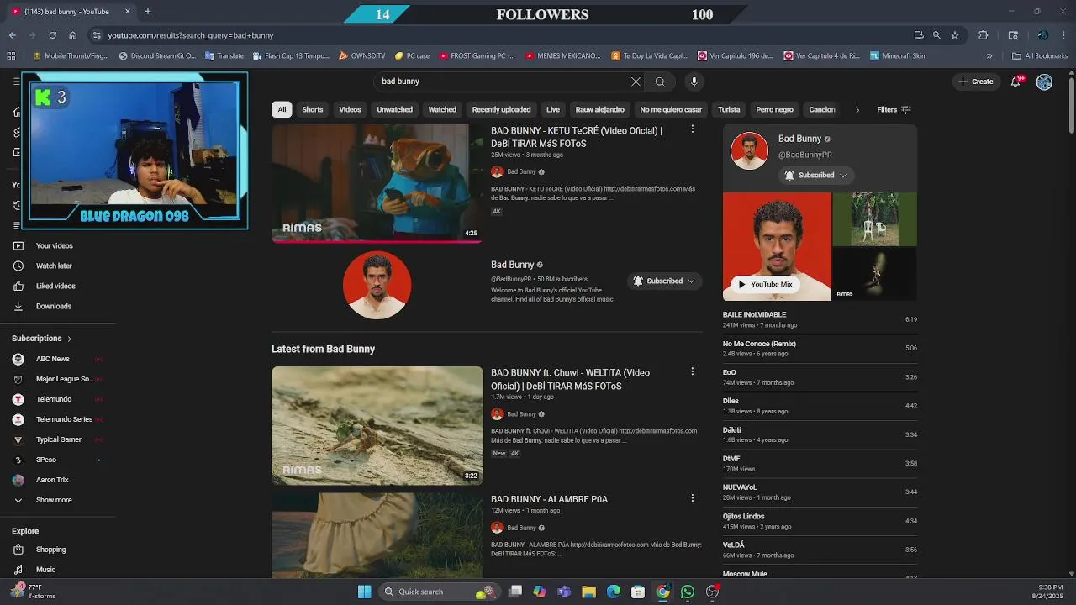This screenshot has width=1076, height=605.
Task: Open Minecraft Skin bookmark
Action: point(897,56)
